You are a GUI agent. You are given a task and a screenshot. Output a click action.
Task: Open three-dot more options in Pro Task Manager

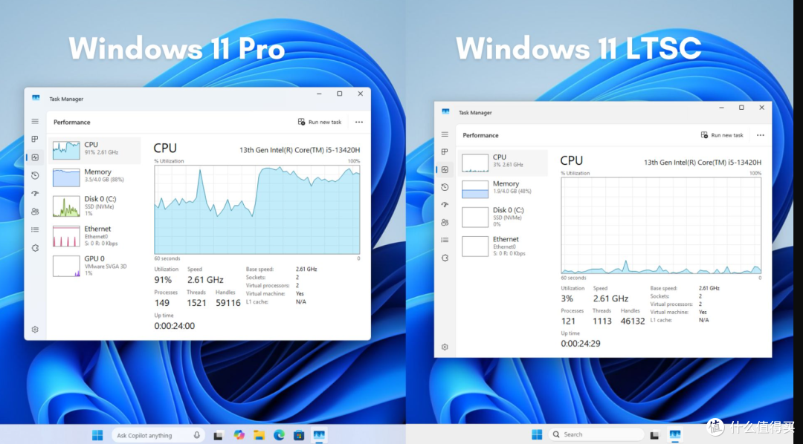[359, 122]
